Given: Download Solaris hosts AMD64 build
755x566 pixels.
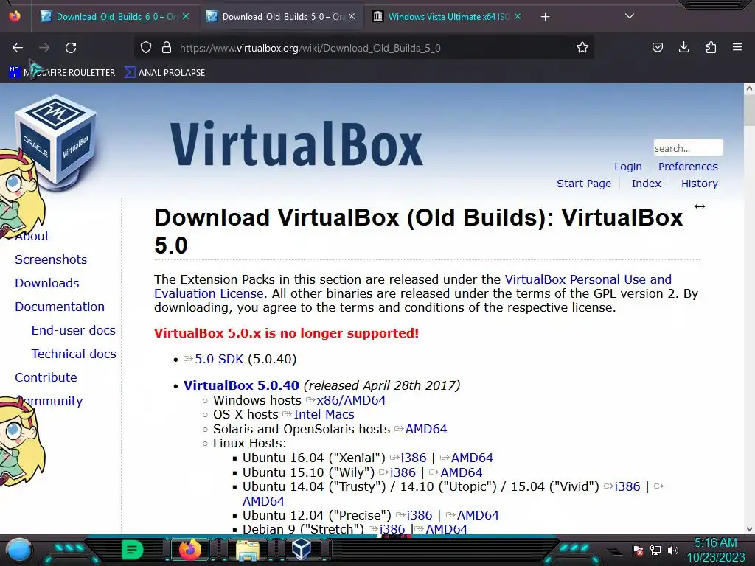Looking at the screenshot, I should (x=426, y=429).
